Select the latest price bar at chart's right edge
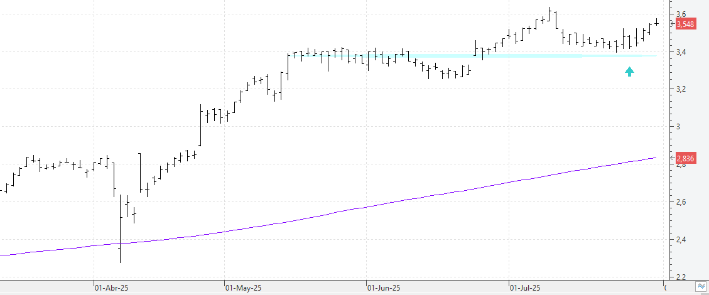The height and width of the screenshot is (295, 709). click(x=656, y=22)
